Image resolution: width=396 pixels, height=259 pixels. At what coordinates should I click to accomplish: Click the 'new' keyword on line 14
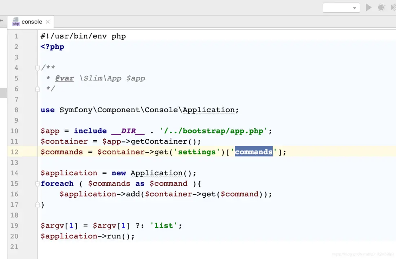(119, 173)
